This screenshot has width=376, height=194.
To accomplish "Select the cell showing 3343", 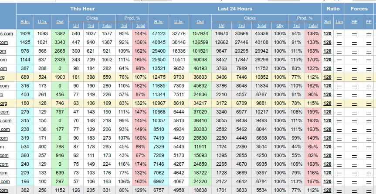I will (x=60, y=42).
